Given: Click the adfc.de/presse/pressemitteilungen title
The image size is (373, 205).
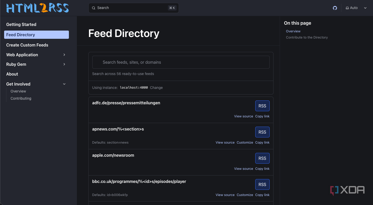Looking at the screenshot, I should click(x=126, y=103).
